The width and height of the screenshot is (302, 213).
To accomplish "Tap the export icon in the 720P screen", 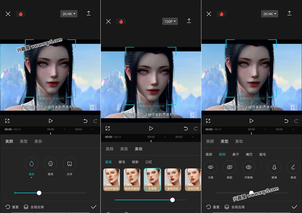I will tap(189, 21).
